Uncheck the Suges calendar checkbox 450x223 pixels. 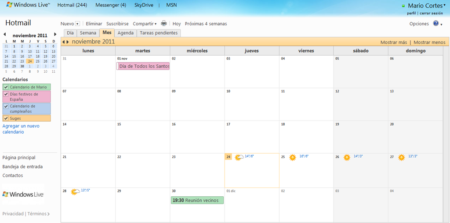pos(6,118)
